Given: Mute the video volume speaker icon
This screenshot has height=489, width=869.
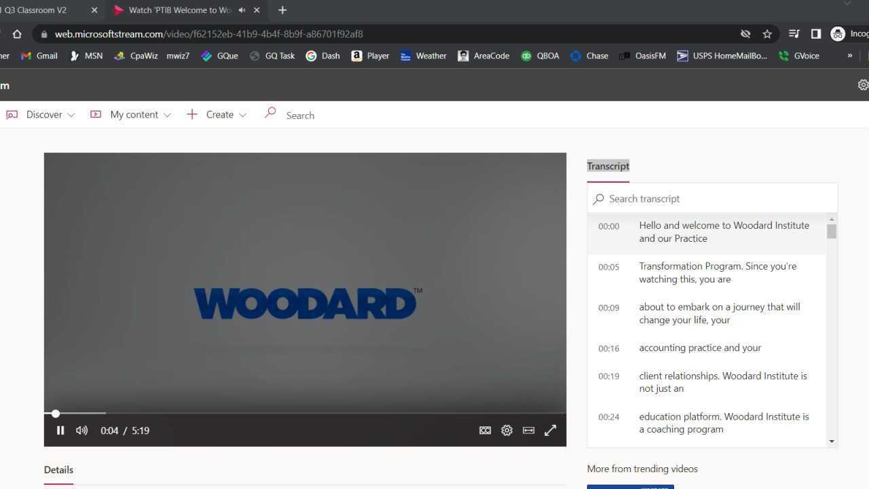Looking at the screenshot, I should 81,430.
